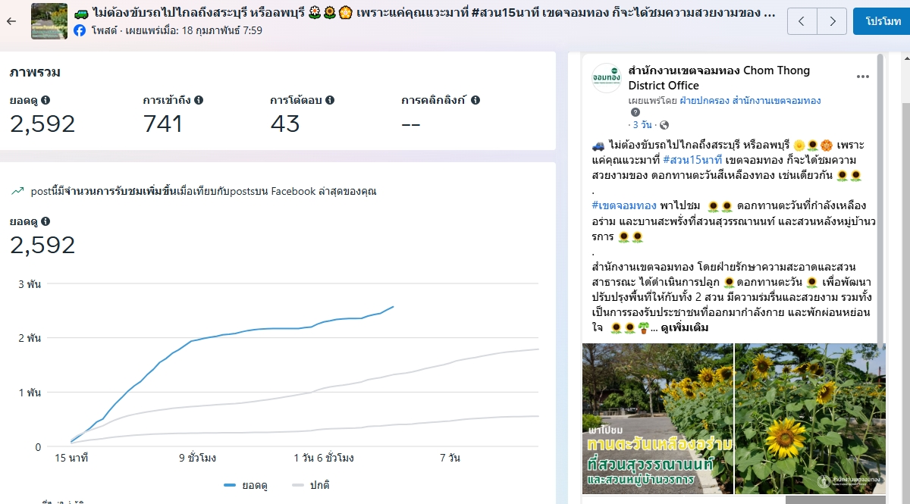The height and width of the screenshot is (504, 910).
Task: Open info icon beside การคลิกลิงก์
Action: pyautogui.click(x=475, y=100)
